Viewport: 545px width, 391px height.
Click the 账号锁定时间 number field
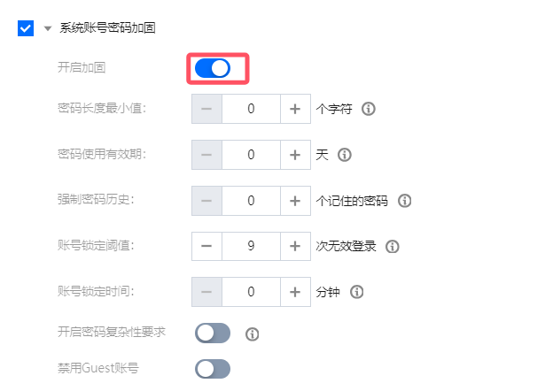[x=251, y=292]
